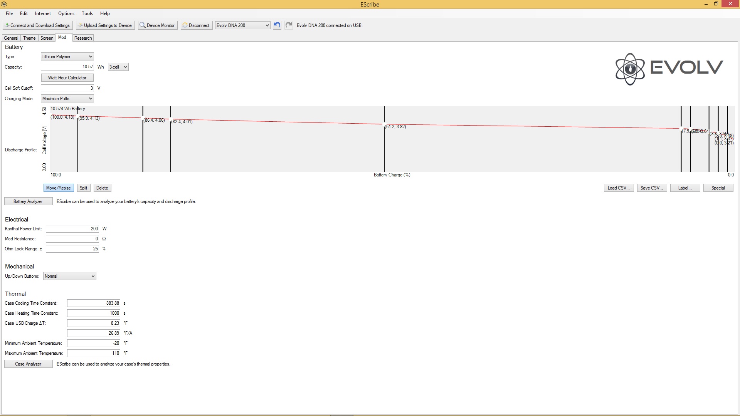Click the EScribe app icon in title bar
The height and width of the screenshot is (416, 740).
pyautogui.click(x=4, y=4)
